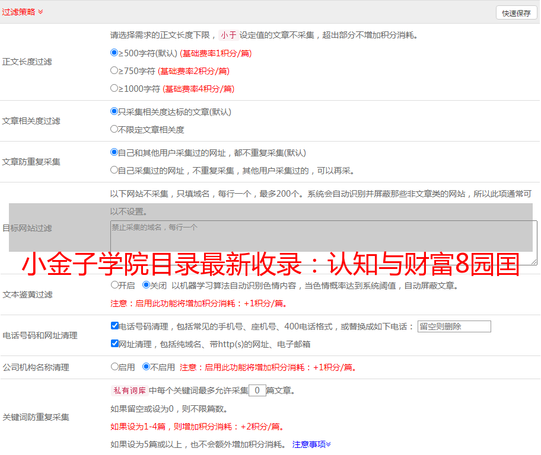The image size is (541, 455).
Task: Click the 电话号码和网址清理 row label
Action: tap(40, 335)
